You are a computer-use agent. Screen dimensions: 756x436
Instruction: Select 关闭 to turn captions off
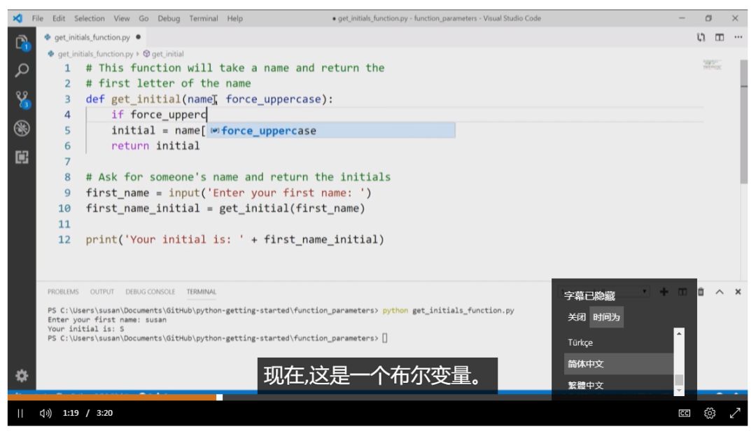click(x=576, y=317)
